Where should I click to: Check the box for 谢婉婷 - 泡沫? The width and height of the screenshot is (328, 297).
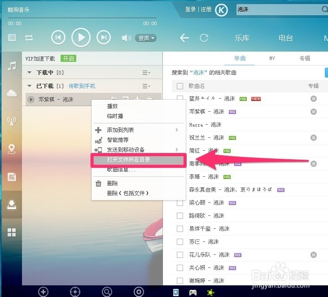pyautogui.click(x=180, y=281)
